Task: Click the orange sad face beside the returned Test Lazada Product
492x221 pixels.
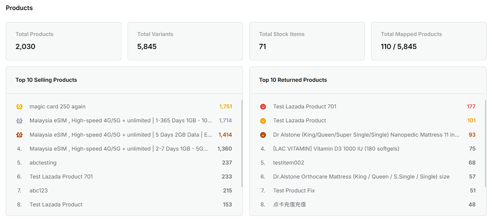Action: (263, 120)
